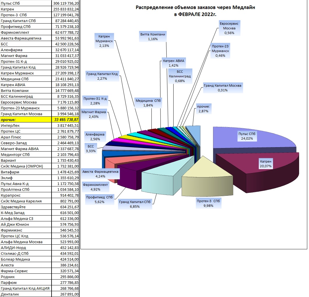Click the 'прочие: 2,87%' data label
This screenshot has height=297, width=309.
click(204, 109)
